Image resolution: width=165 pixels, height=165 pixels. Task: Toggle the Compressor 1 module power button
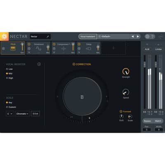54,44
